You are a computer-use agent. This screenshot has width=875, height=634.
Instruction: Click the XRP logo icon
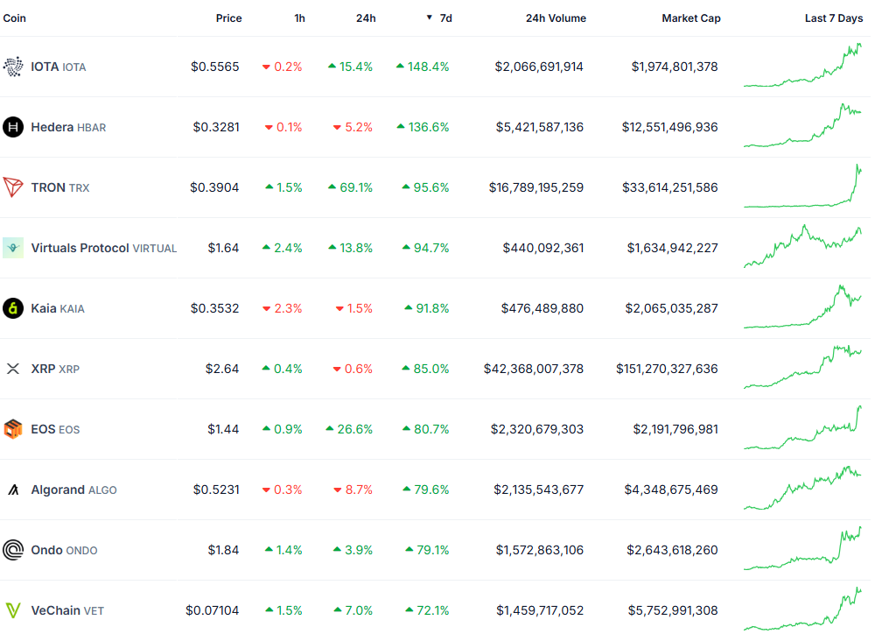point(13,369)
